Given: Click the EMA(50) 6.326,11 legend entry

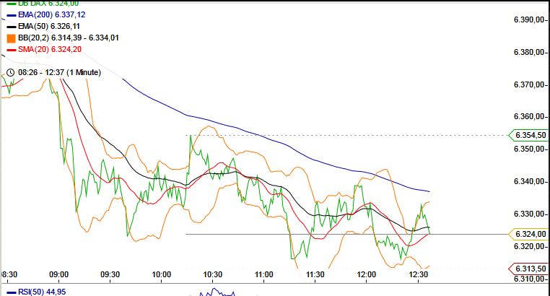Looking at the screenshot, I should tap(43, 26).
